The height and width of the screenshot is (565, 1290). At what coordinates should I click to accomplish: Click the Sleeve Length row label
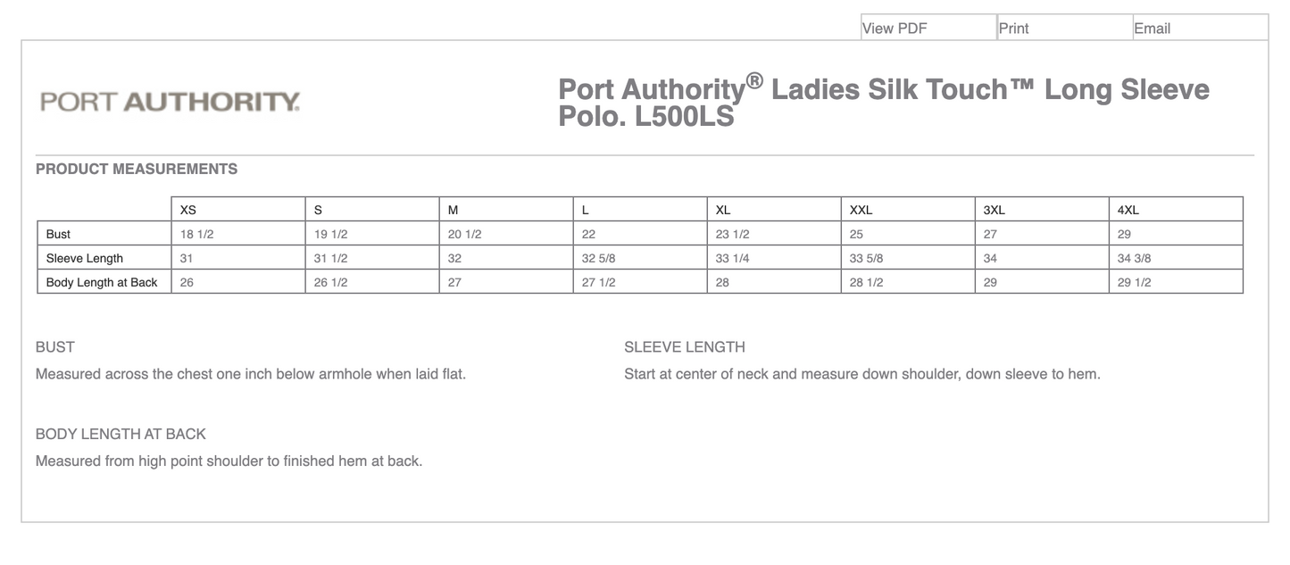coord(85,258)
